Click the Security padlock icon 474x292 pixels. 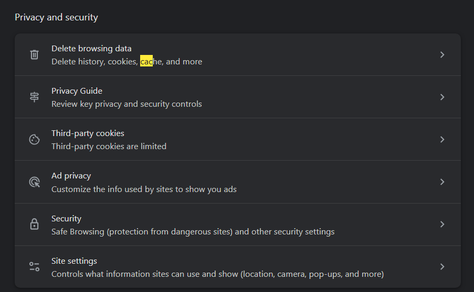click(34, 224)
